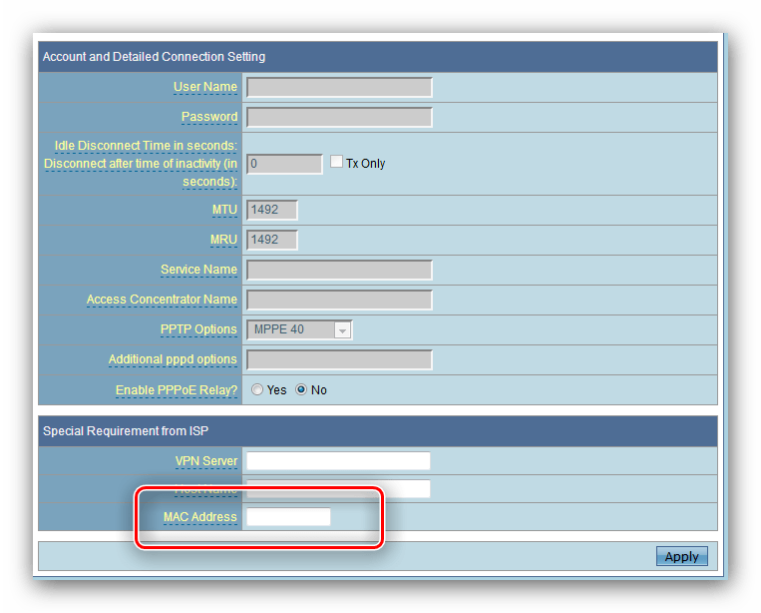The width and height of the screenshot is (761, 613).
Task: Click the MRU value field
Action: click(x=271, y=240)
